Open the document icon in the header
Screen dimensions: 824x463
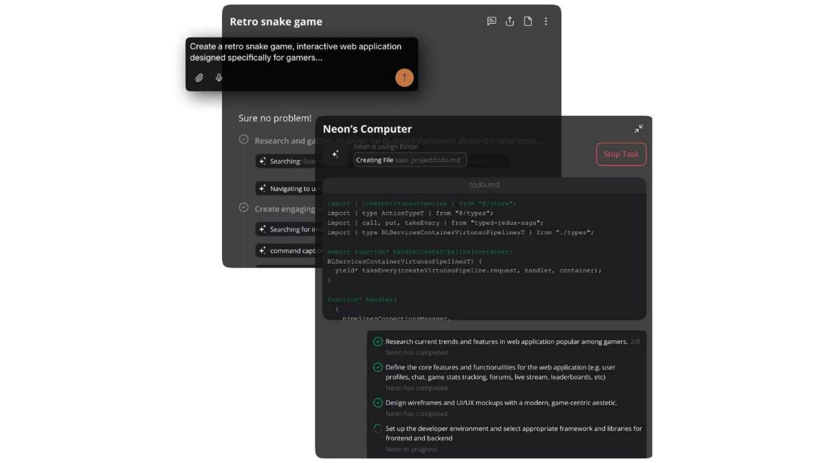pos(528,21)
